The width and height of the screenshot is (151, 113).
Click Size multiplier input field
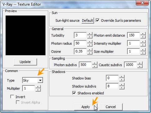pyautogui.click(x=133, y=51)
